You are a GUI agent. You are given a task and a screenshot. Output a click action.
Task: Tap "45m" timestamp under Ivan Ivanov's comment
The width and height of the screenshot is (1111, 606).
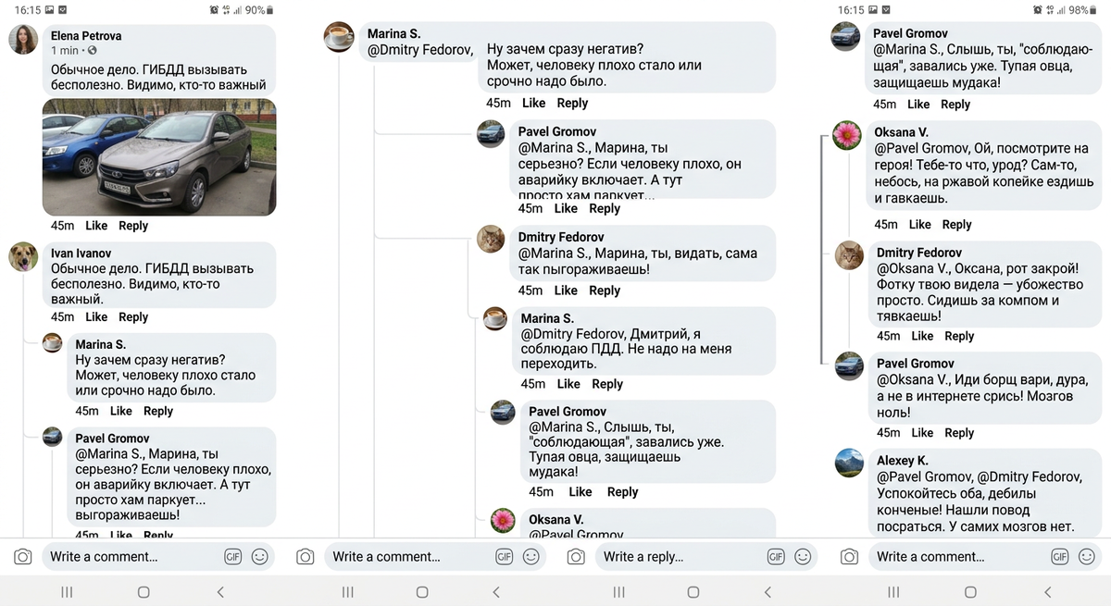63,317
